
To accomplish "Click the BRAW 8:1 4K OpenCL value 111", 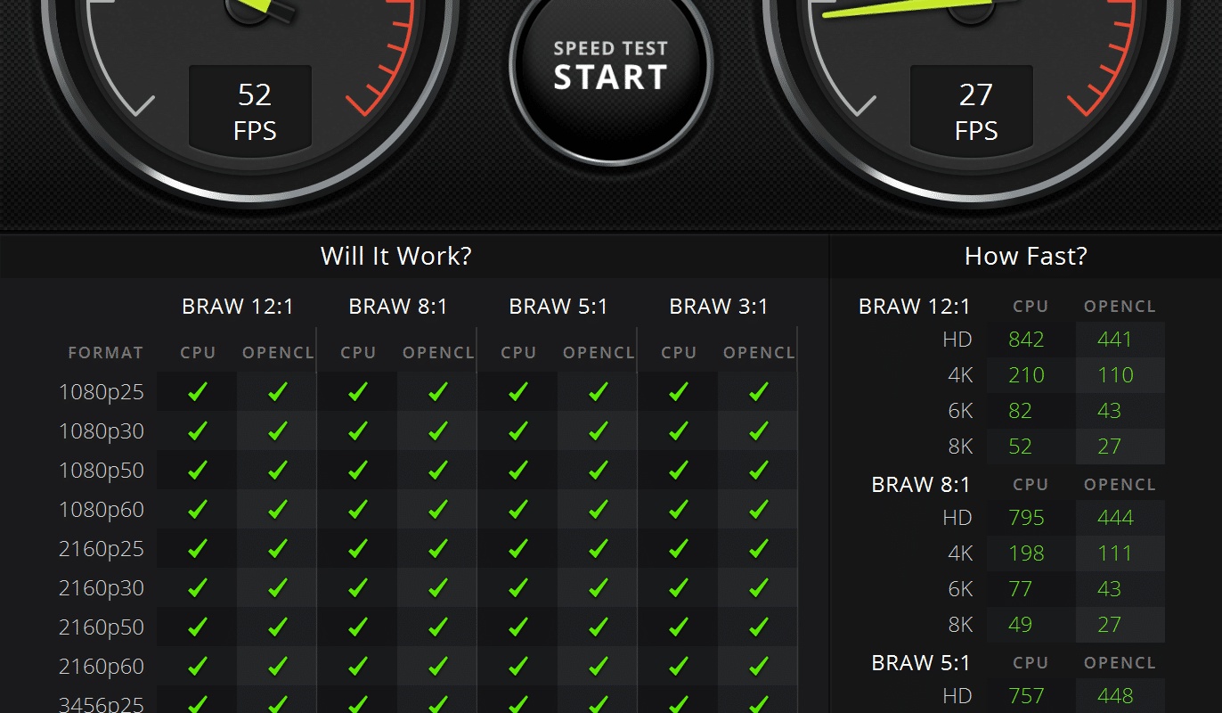I will [1114, 553].
